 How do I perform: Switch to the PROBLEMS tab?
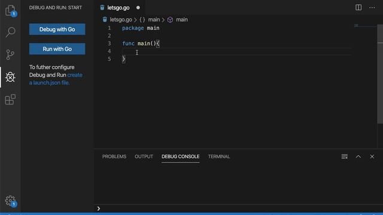(x=114, y=156)
